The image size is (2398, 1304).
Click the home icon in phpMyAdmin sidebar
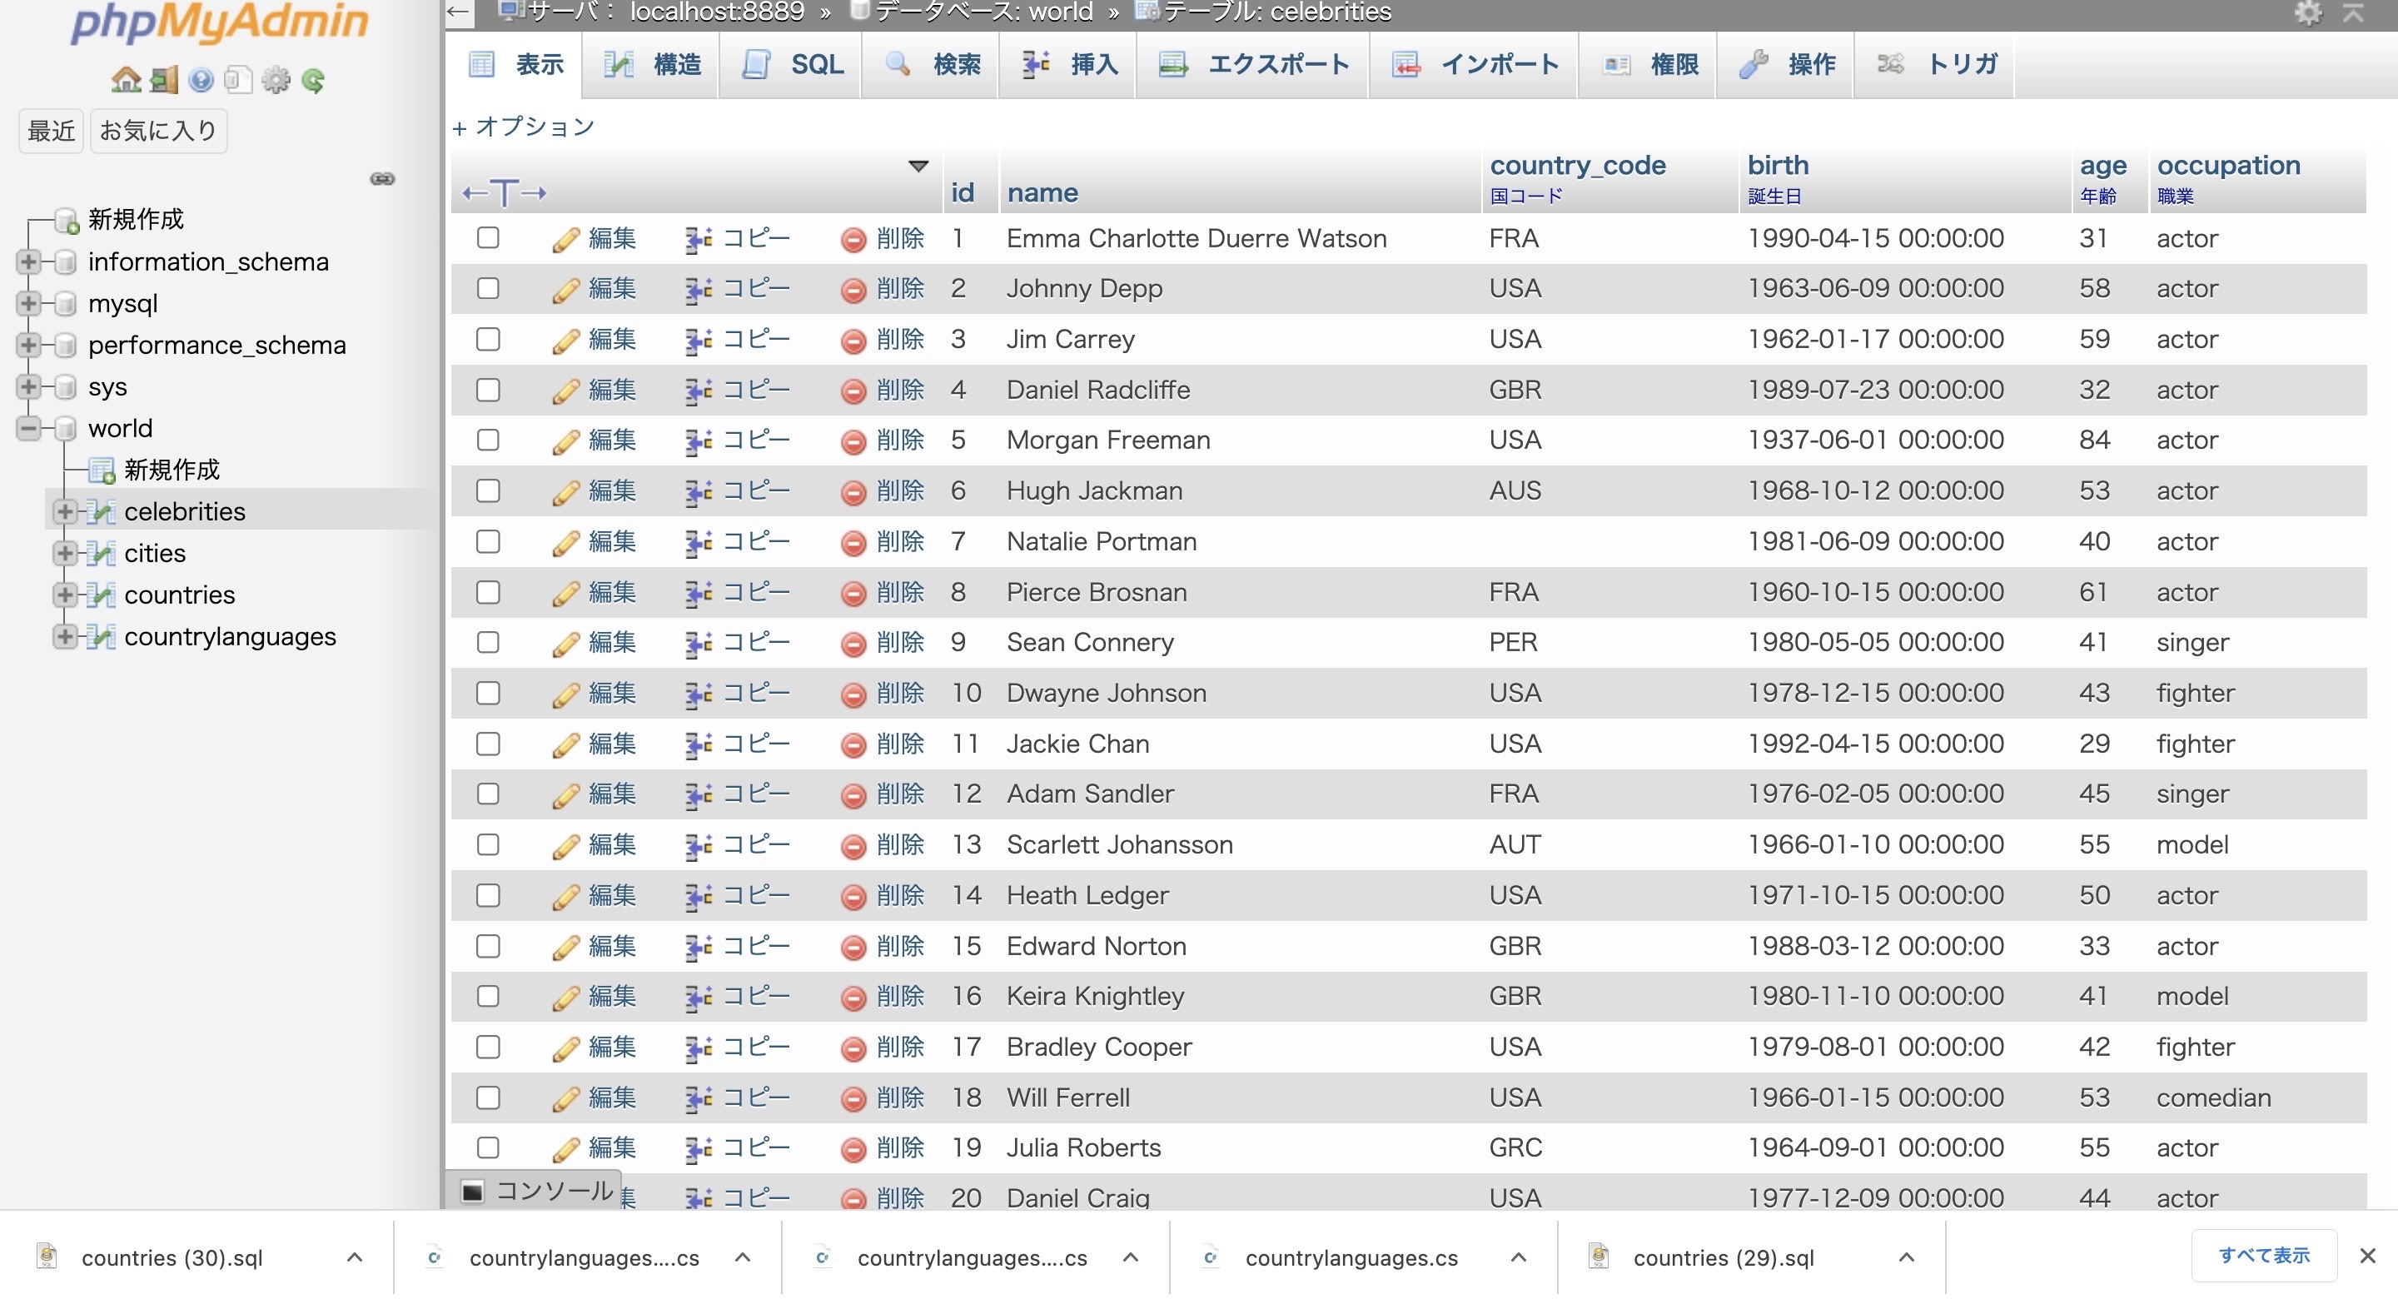(126, 80)
